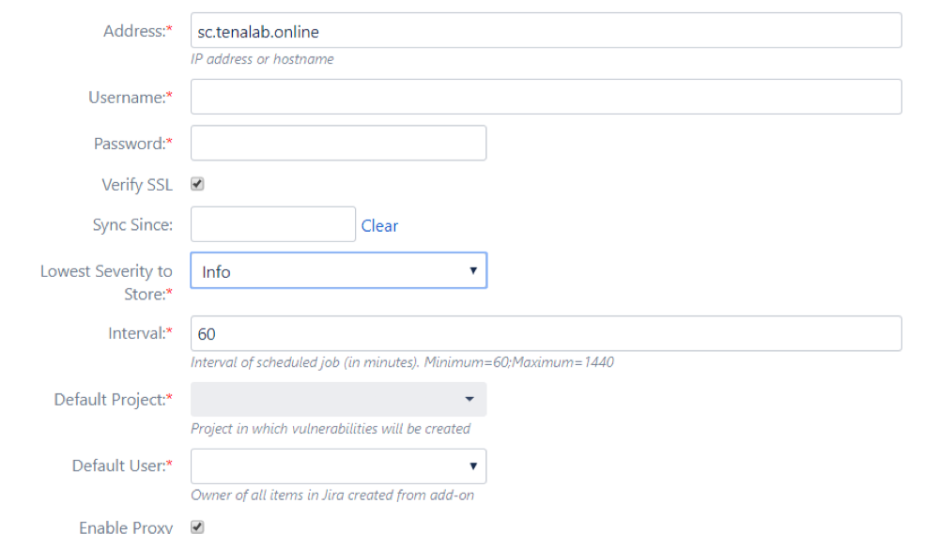Viewport: 939px width, 534px height.
Task: Click the Clear link beside Sync Since
Action: [x=379, y=226]
